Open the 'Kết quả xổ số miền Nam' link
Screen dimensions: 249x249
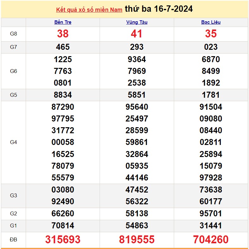[89, 10]
